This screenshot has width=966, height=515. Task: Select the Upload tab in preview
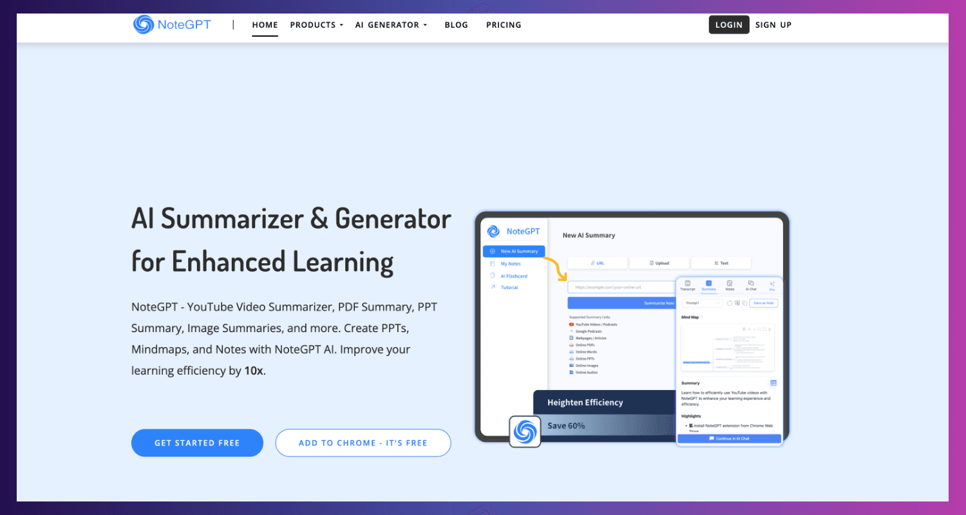[659, 263]
